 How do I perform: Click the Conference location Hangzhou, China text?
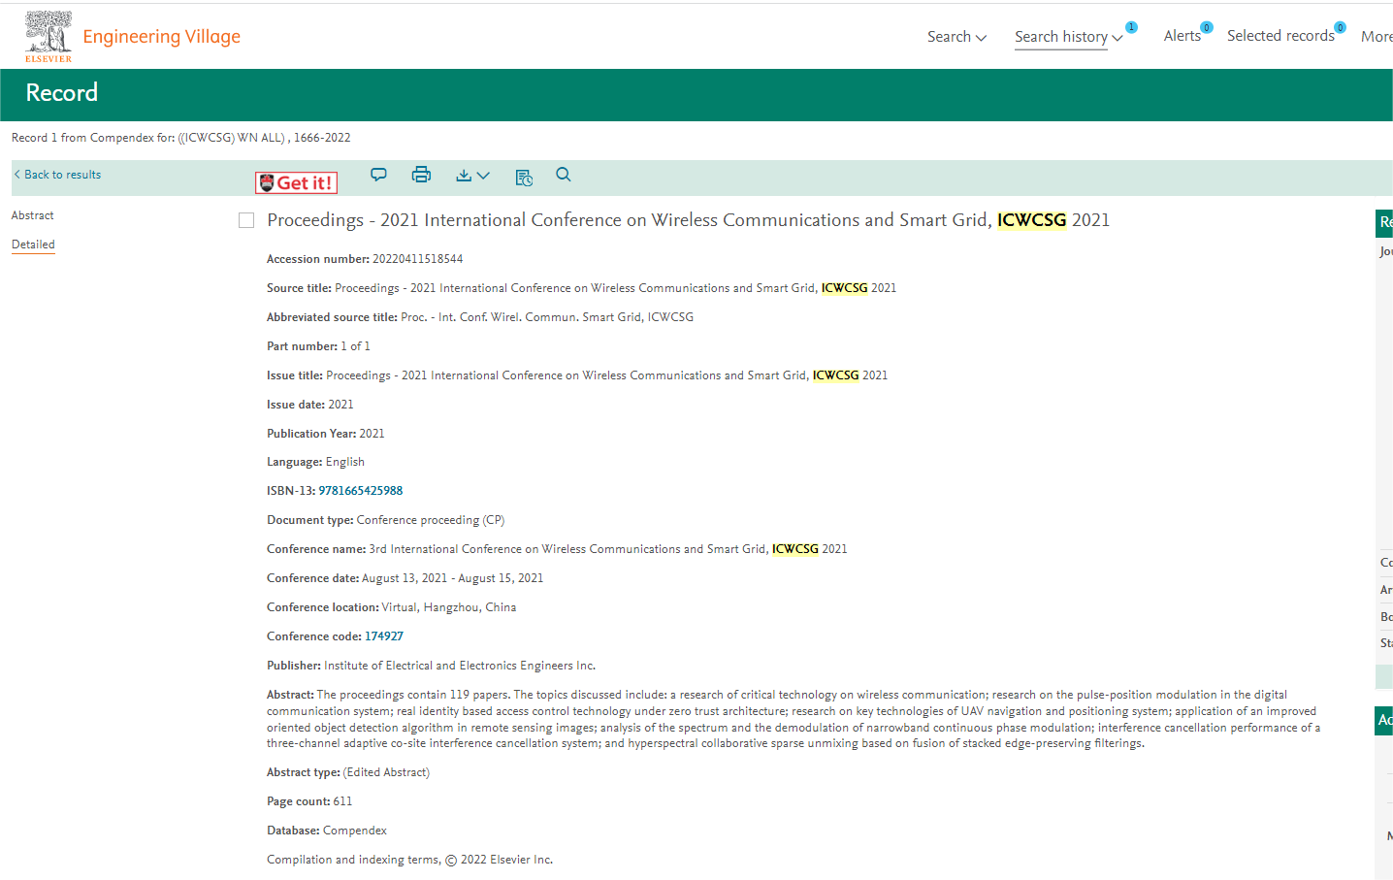tap(392, 607)
